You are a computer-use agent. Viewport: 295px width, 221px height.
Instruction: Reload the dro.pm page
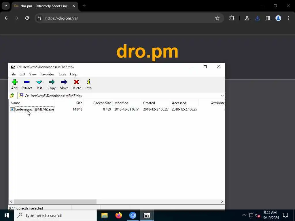[27, 18]
